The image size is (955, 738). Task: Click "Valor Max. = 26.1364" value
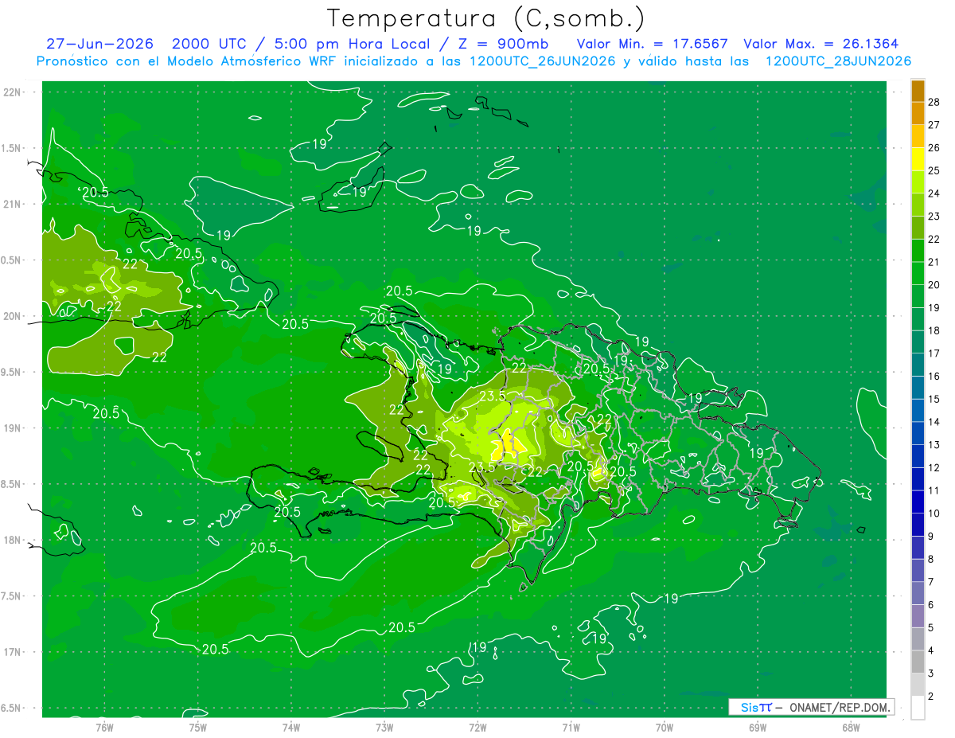click(x=821, y=44)
